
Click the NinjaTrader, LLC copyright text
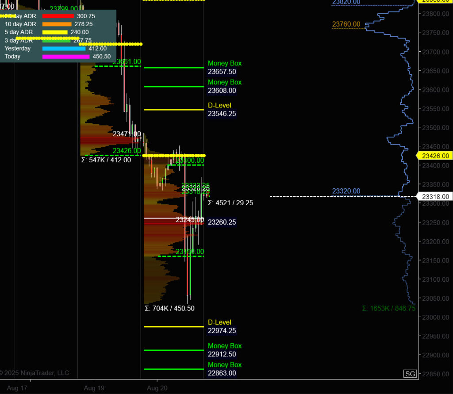coord(35,373)
